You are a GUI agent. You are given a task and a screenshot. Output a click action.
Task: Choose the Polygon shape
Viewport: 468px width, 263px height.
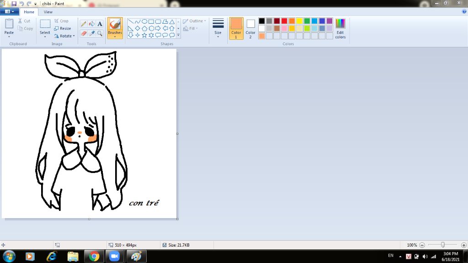tap(165, 22)
